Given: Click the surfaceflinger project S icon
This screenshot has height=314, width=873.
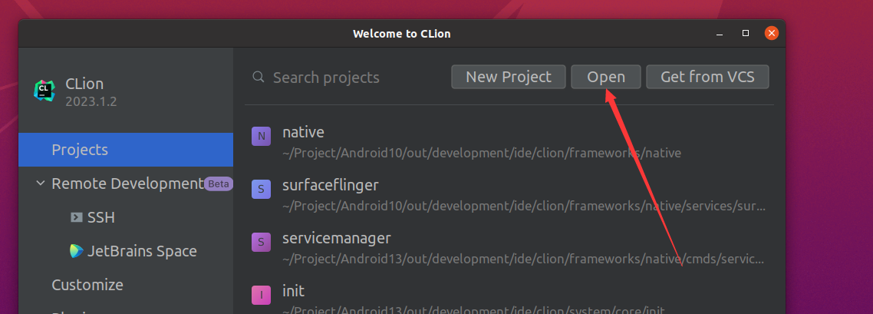Looking at the screenshot, I should pyautogui.click(x=261, y=190).
